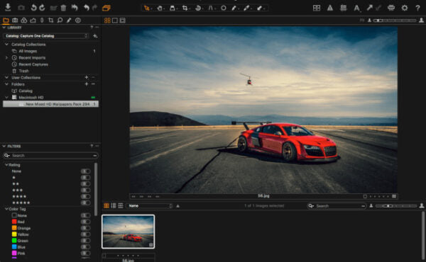Collapse the Color Tag filter group
426x262 pixels.
(x=6, y=209)
